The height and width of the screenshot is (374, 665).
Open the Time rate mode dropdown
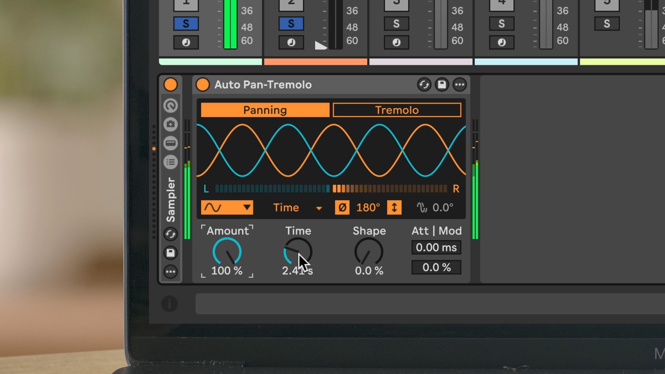[x=297, y=207]
